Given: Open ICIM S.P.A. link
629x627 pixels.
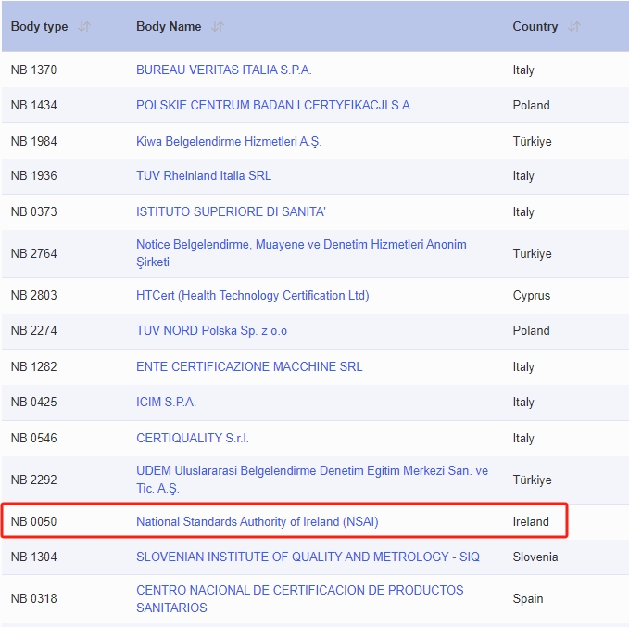Looking at the screenshot, I should tap(166, 402).
